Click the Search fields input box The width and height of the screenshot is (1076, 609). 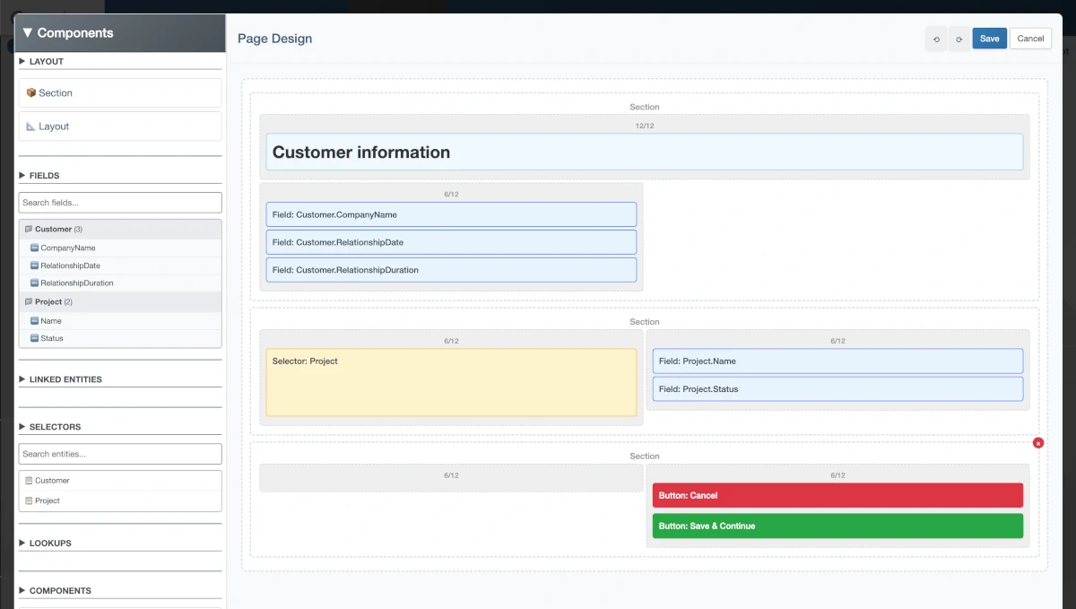119,202
